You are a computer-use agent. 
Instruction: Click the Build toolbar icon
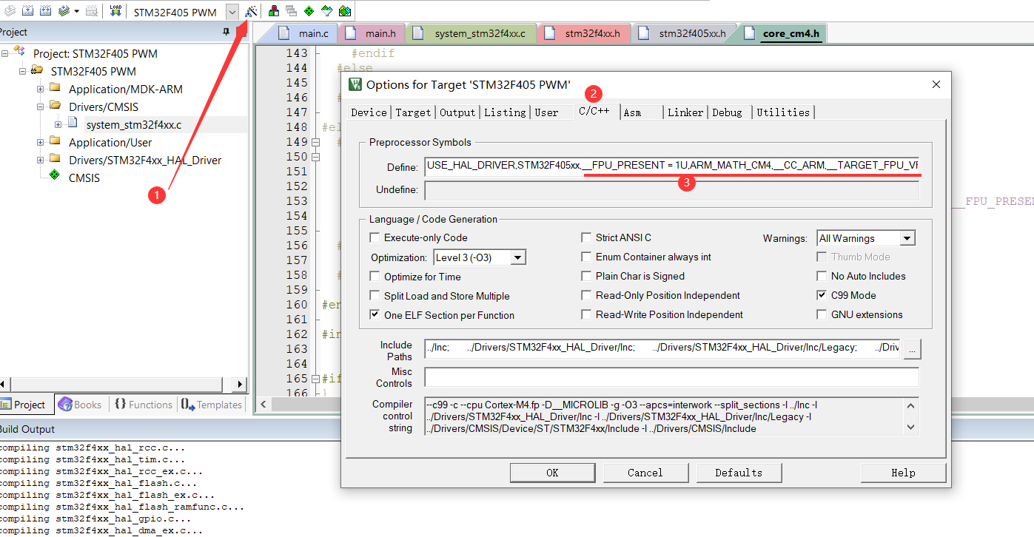tap(28, 10)
